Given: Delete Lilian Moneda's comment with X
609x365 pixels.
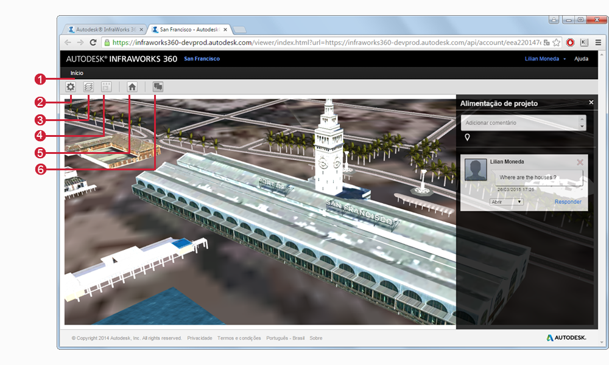Looking at the screenshot, I should tap(580, 162).
